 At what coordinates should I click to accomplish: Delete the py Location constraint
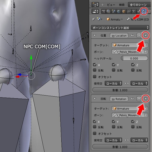(146, 35)
